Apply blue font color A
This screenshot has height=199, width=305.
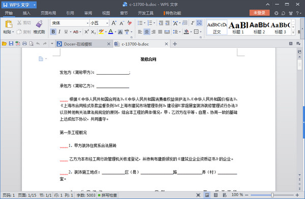(111, 31)
